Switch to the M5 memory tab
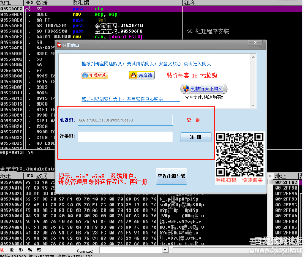The width and height of the screenshot is (308, 257). (39, 250)
